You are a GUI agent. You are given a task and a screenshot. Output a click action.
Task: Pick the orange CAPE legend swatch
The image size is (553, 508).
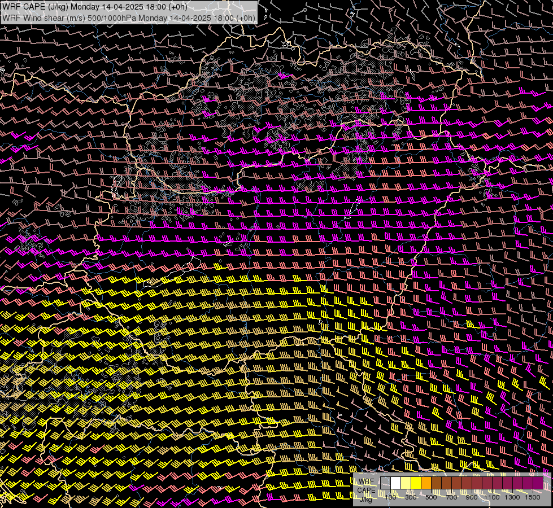coord(426,483)
